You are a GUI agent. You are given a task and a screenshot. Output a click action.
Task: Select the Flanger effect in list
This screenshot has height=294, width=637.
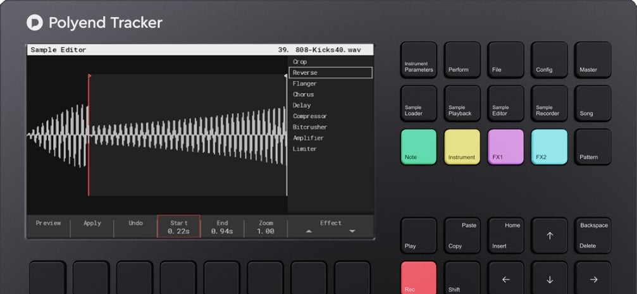(305, 83)
